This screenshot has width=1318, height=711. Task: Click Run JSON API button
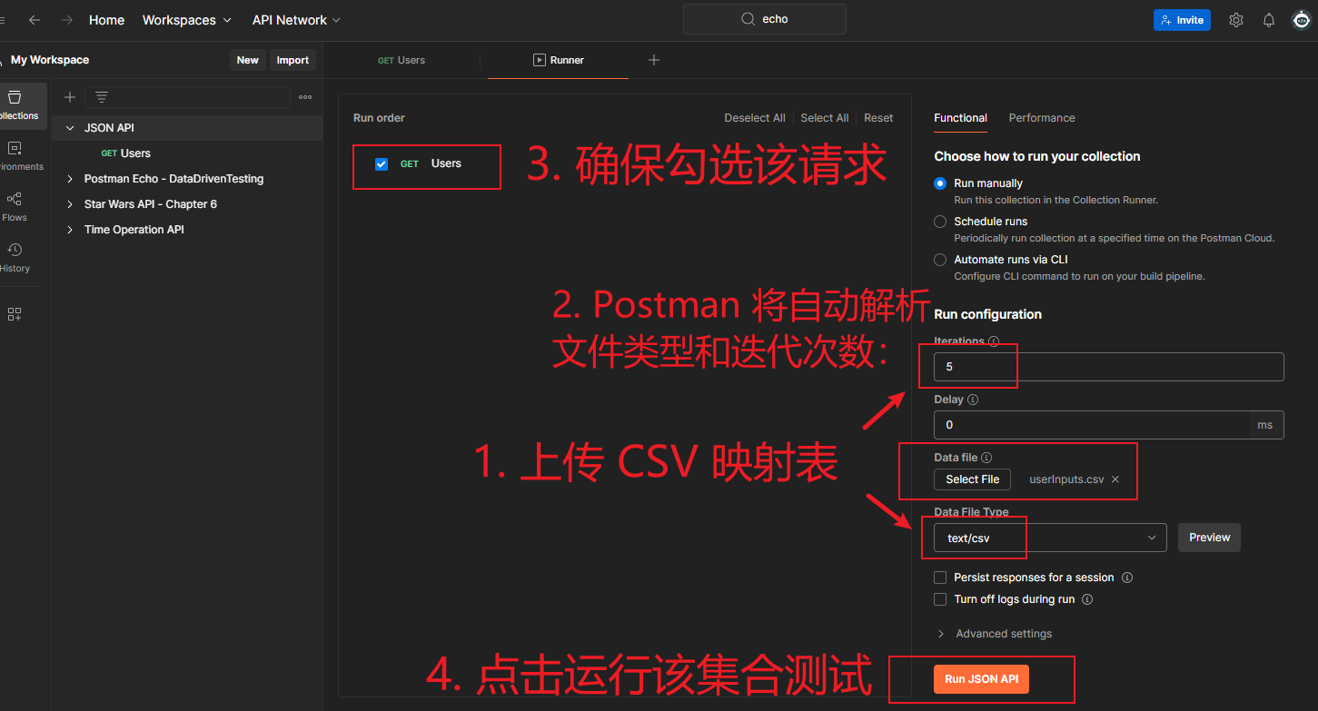tap(981, 679)
